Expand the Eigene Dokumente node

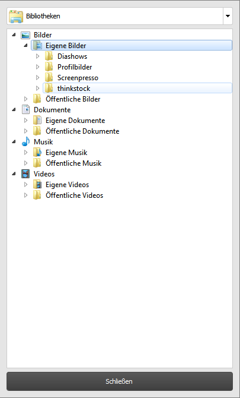(x=25, y=121)
